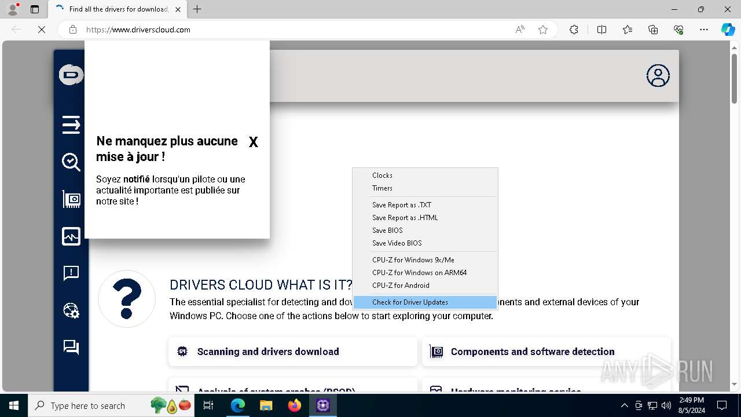Launch Firefox from the taskbar

(x=295, y=405)
